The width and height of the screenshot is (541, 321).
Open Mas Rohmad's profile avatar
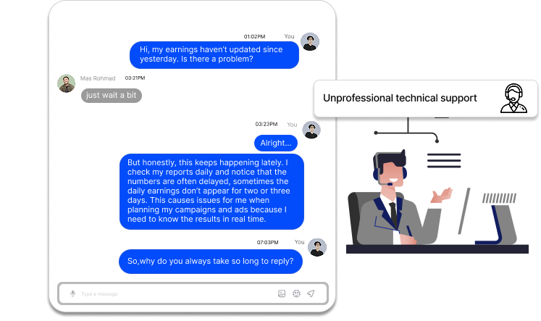point(66,83)
